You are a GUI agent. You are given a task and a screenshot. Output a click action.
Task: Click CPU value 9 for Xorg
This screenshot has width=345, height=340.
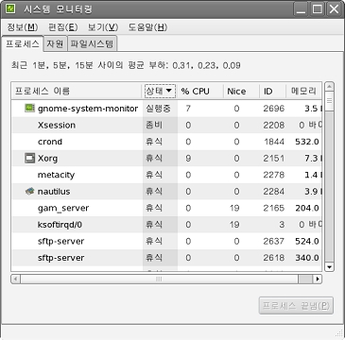click(188, 159)
